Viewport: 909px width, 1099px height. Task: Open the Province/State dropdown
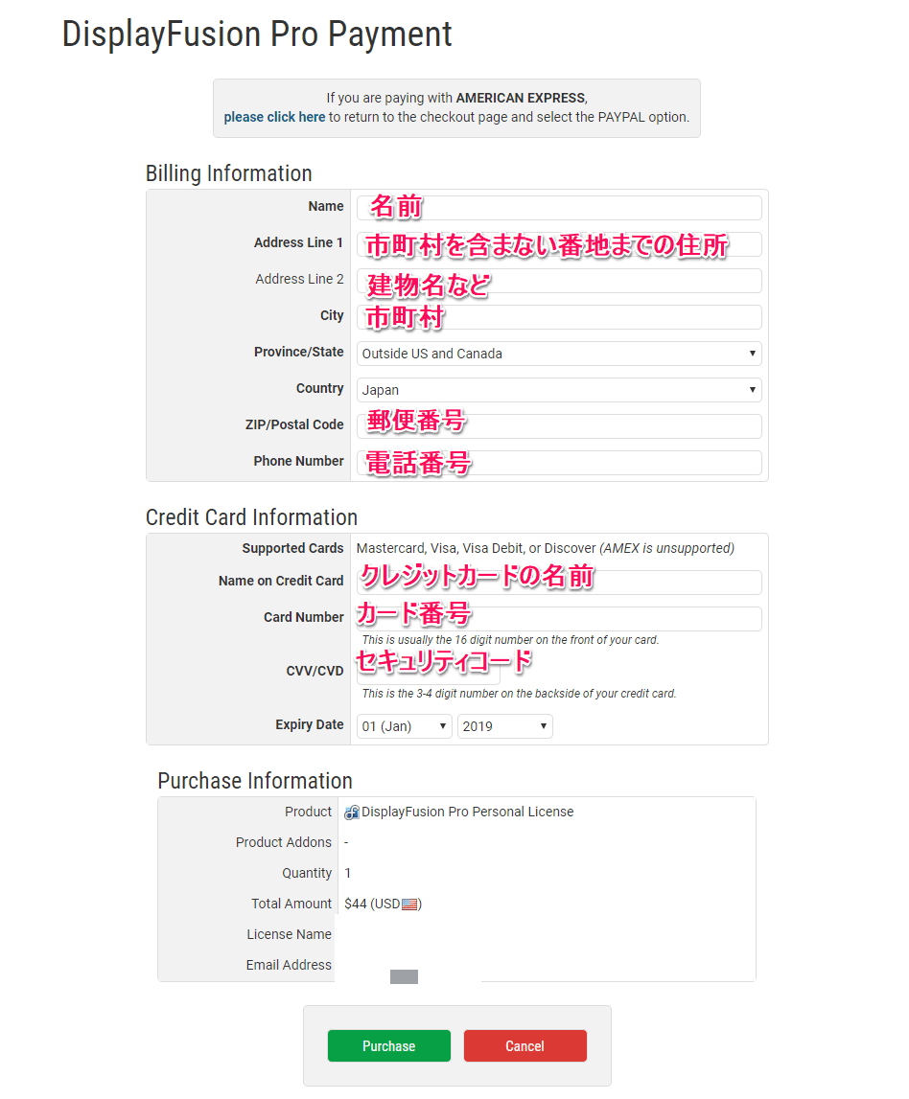click(559, 354)
